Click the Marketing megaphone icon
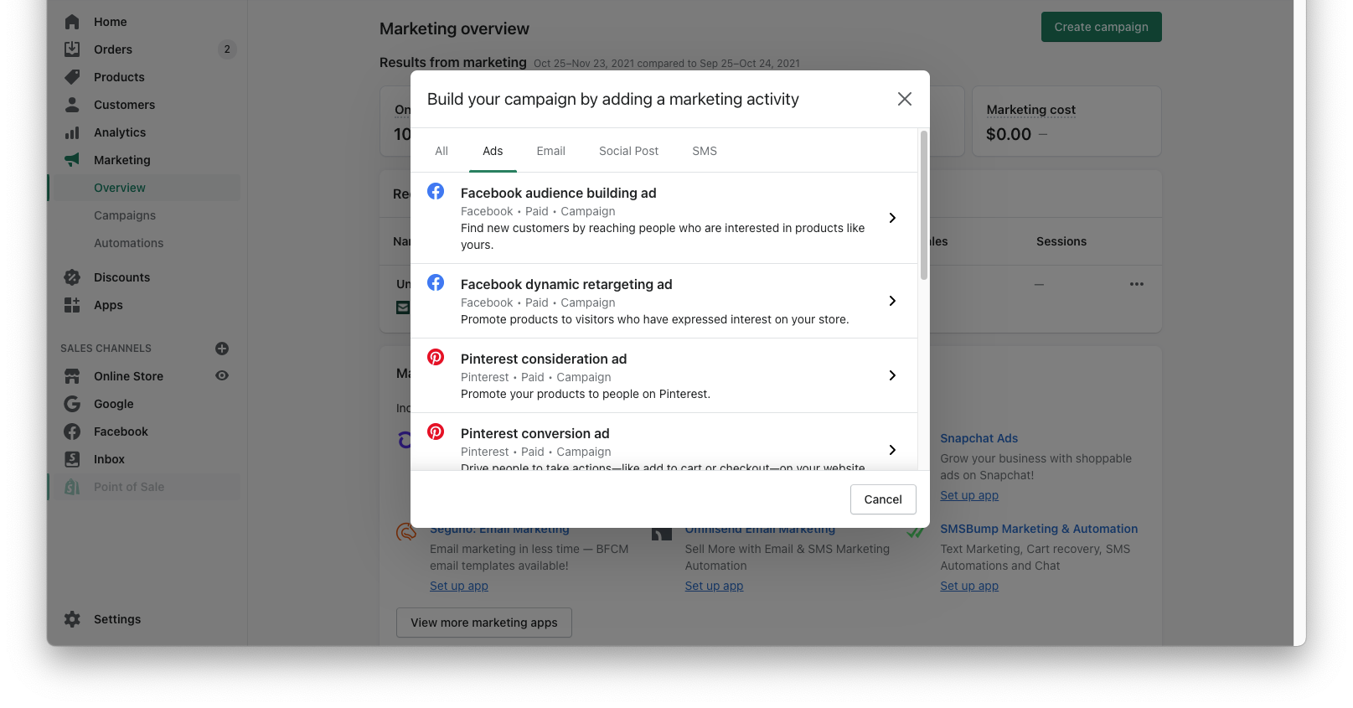 click(x=72, y=160)
